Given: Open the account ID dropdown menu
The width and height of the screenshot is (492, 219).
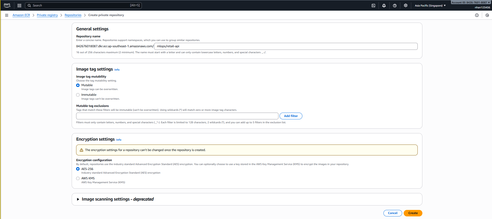Looking at the screenshot, I should pyautogui.click(x=470, y=3).
